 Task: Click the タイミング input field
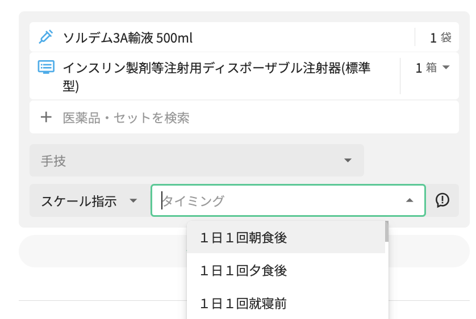tap(278, 201)
